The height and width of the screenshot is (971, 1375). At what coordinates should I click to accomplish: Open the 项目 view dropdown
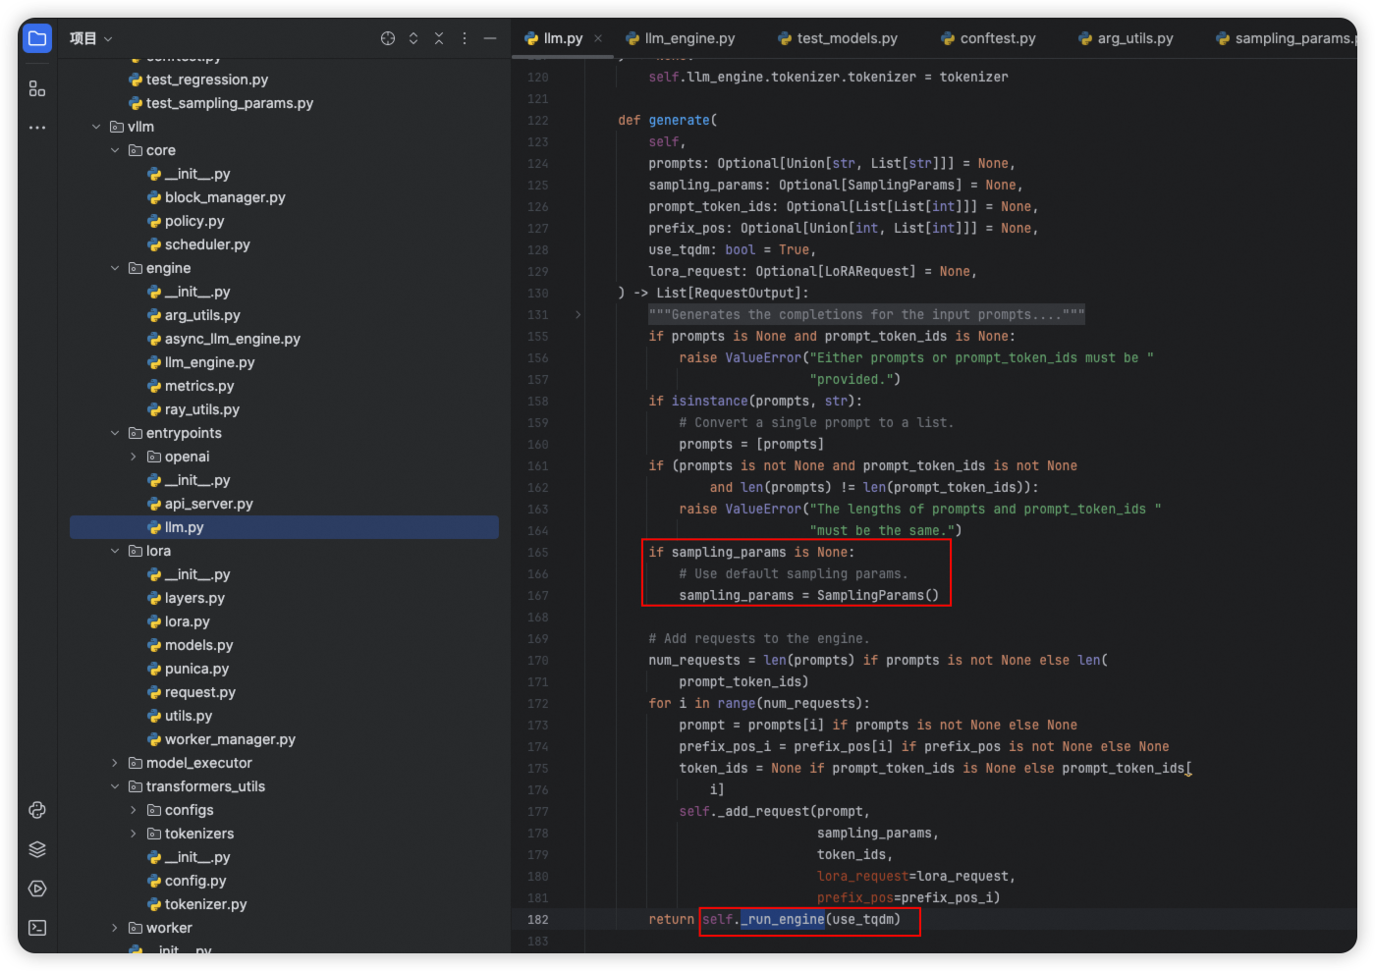91,38
